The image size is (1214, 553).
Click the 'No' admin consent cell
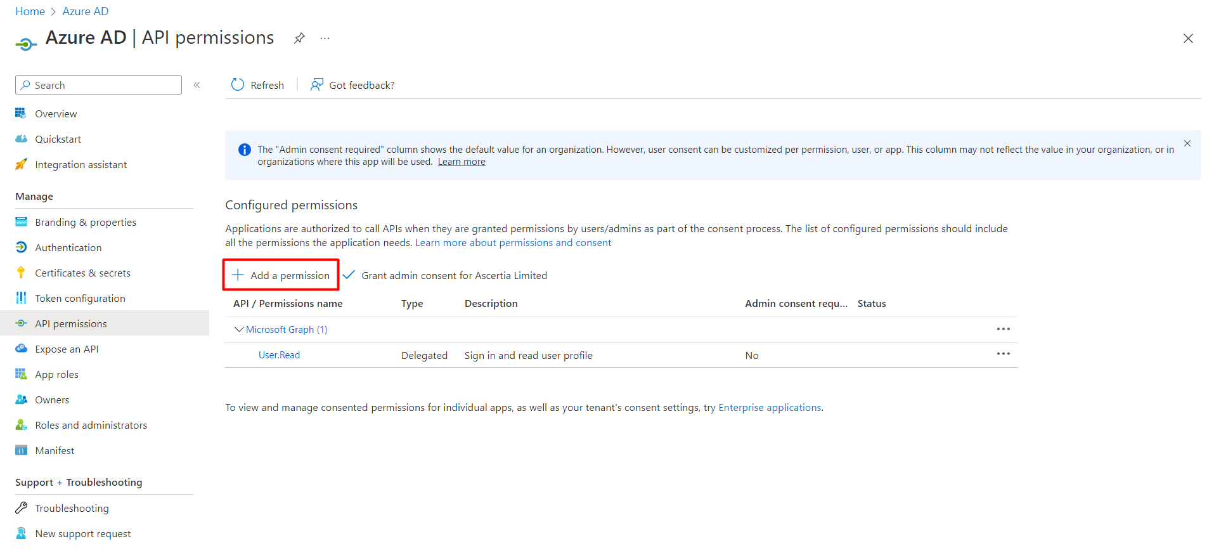752,355
